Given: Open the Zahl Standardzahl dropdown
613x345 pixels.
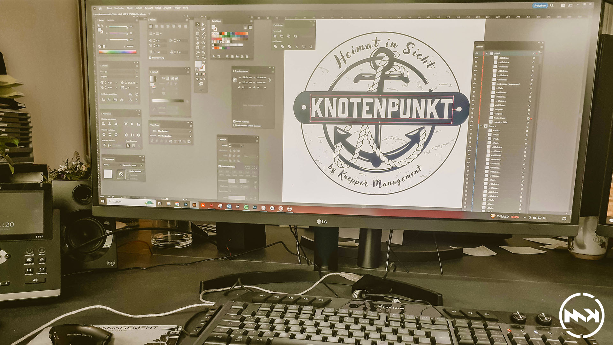Looking at the screenshot, I should [190, 131].
